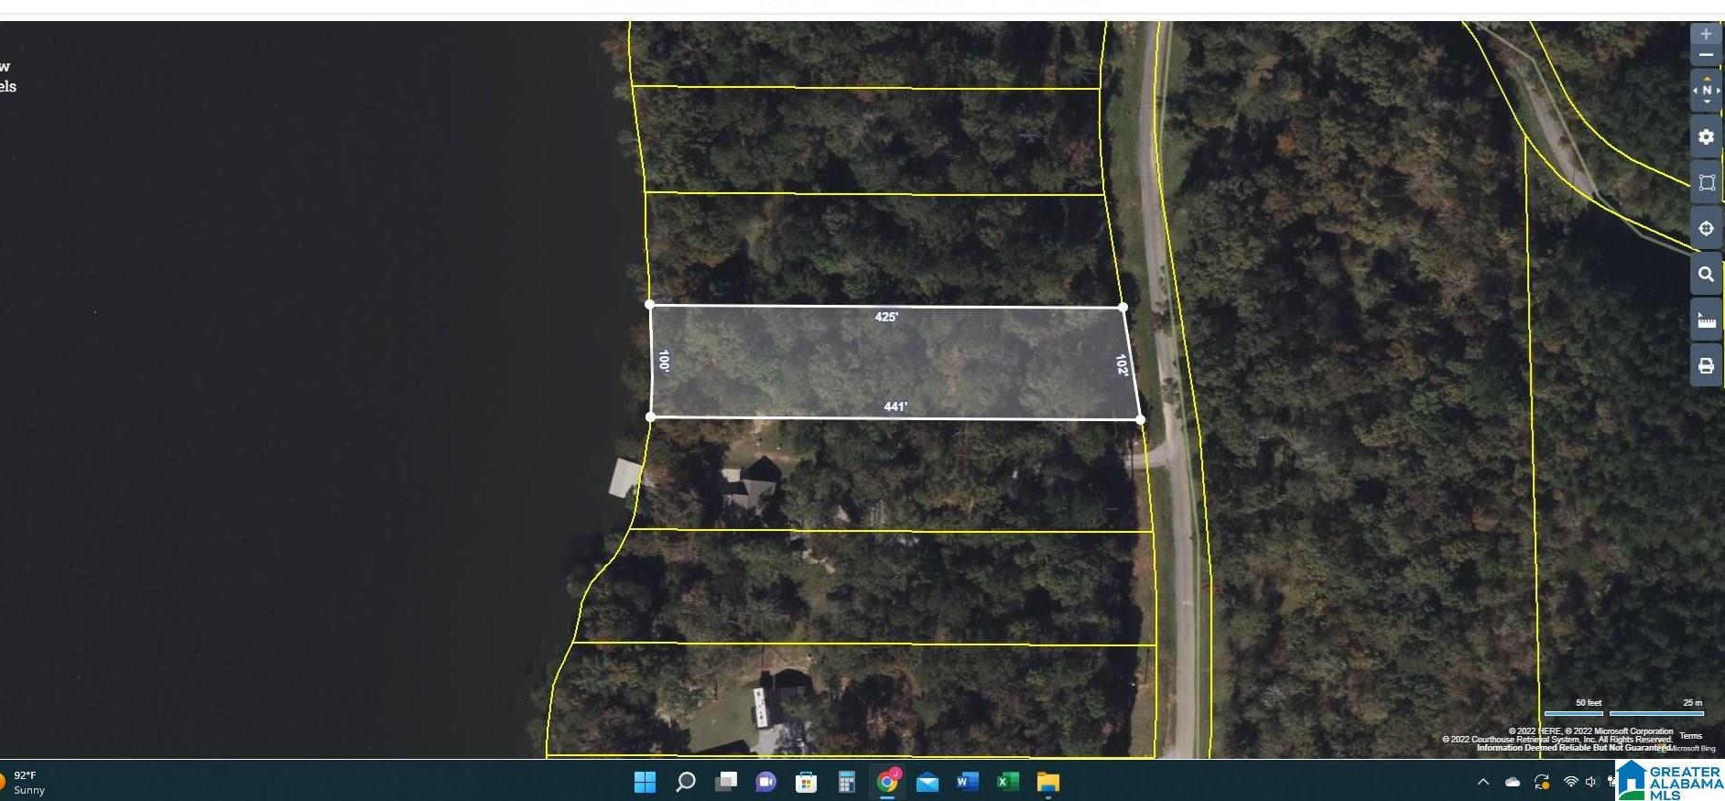Open the weather widget showing 92°F

[x=24, y=782]
